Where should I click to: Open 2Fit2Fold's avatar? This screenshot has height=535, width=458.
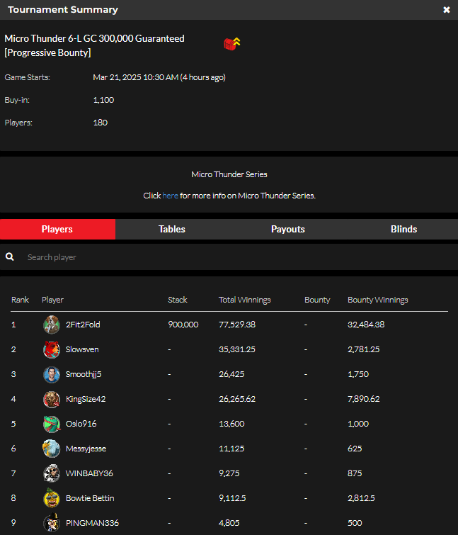pos(52,325)
